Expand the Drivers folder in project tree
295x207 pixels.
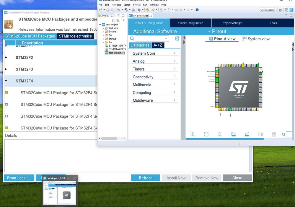103,32
